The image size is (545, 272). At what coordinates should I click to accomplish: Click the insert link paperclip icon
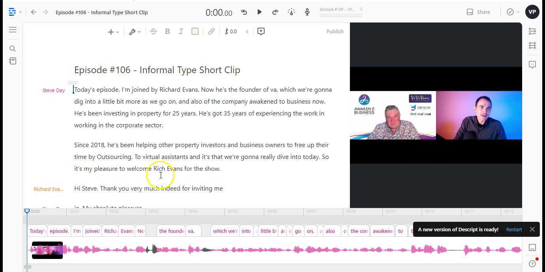click(x=211, y=32)
